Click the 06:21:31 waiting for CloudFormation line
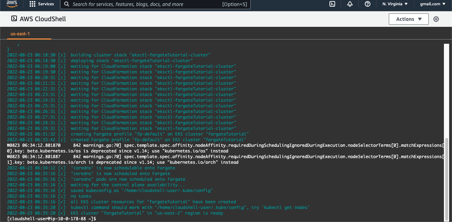This screenshot has height=222, width=452. pyautogui.click(x=121, y=83)
